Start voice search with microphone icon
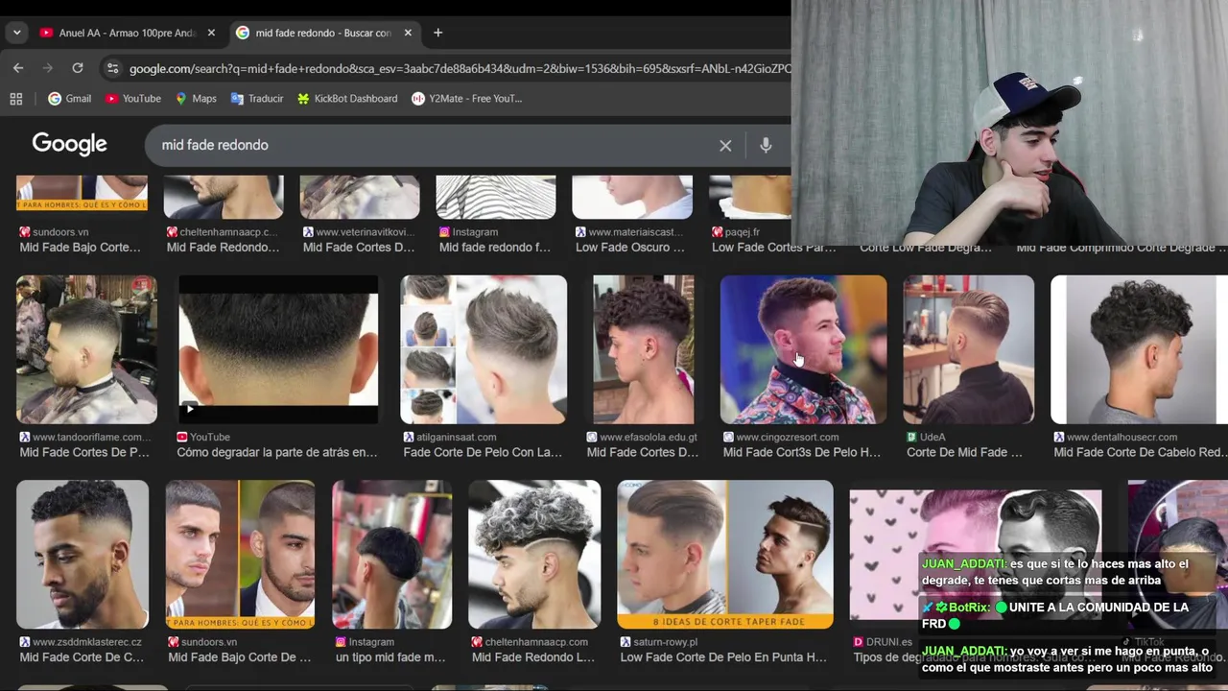Viewport: 1228px width, 691px height. point(766,145)
